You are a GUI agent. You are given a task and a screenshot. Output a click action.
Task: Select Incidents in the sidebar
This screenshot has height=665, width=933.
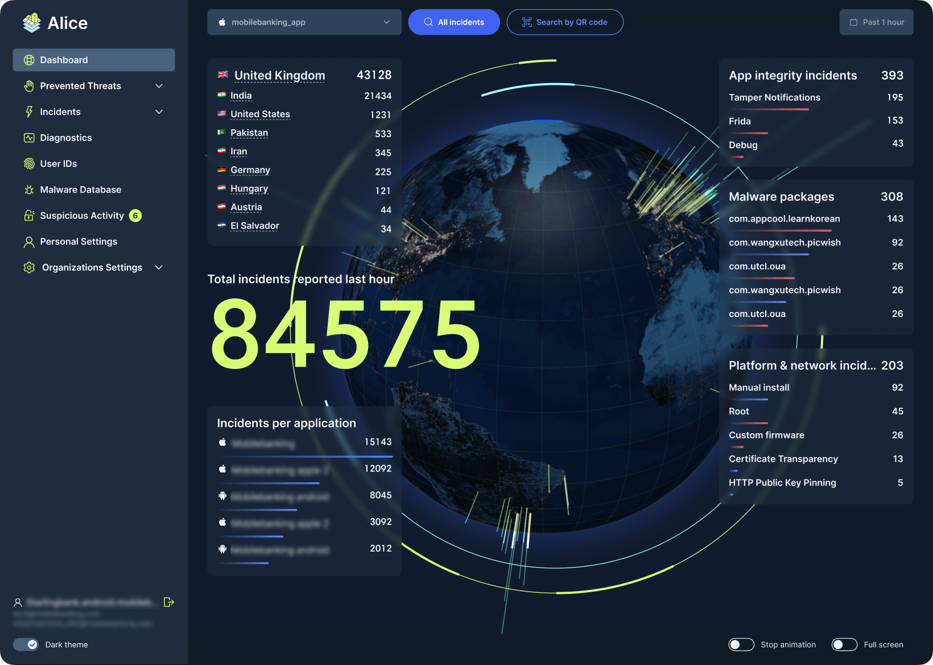[60, 112]
